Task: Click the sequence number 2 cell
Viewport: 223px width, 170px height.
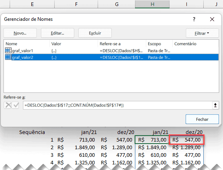Action: (x=52, y=148)
